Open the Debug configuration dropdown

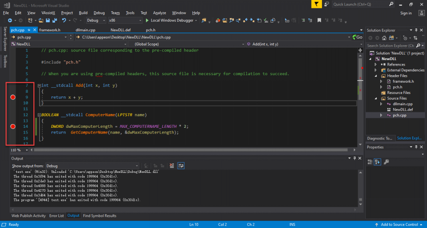(x=96, y=20)
